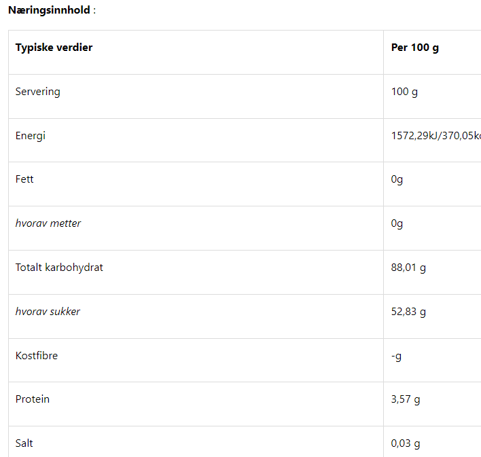Click the Salt 0,03 g value
The height and width of the screenshot is (457, 481).
(405, 443)
